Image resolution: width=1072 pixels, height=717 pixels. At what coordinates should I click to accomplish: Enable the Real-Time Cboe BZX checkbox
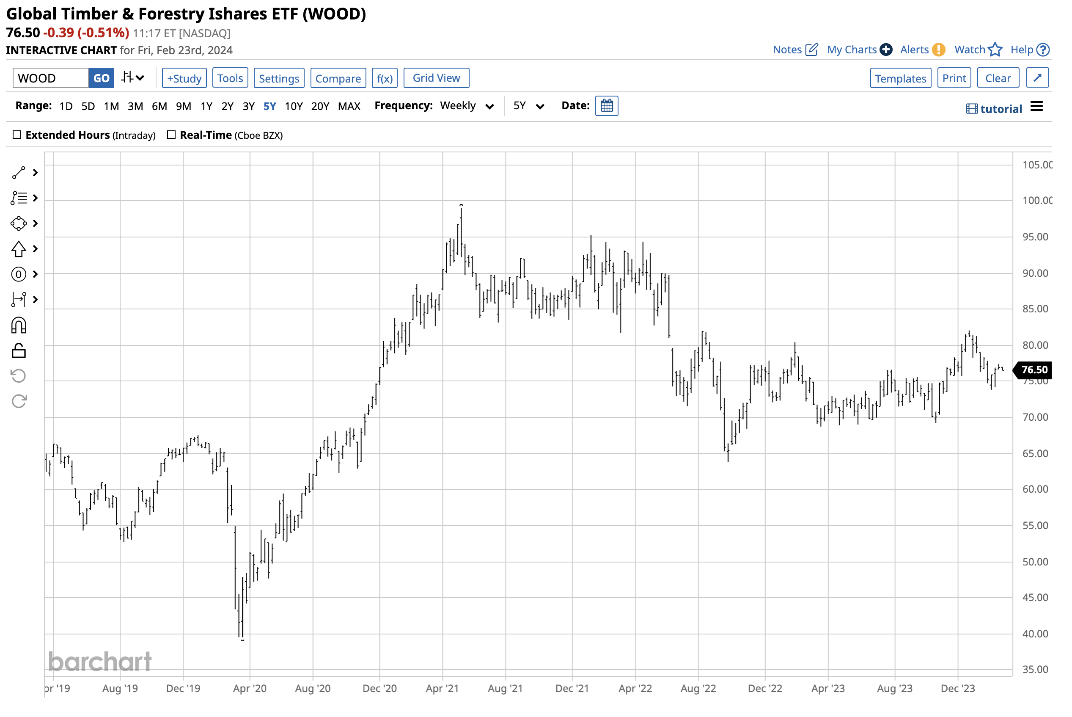pos(171,135)
